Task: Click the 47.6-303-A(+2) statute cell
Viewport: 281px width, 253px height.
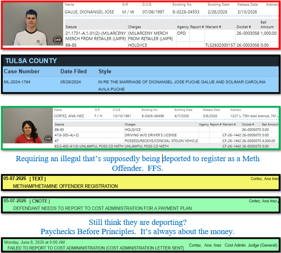Action: (67, 135)
